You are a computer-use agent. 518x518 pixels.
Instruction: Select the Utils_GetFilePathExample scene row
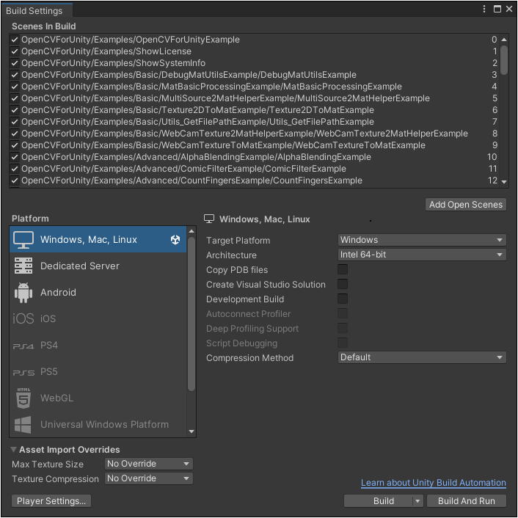(x=254, y=122)
